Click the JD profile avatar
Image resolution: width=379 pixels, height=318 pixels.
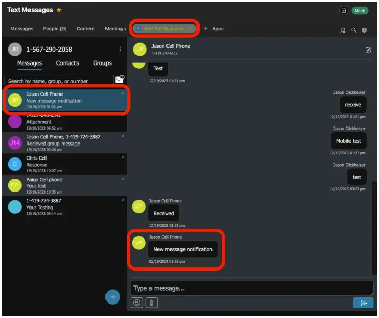coord(15,49)
